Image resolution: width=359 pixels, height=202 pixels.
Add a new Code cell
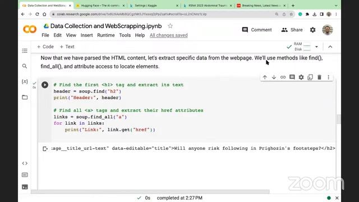click(x=45, y=47)
